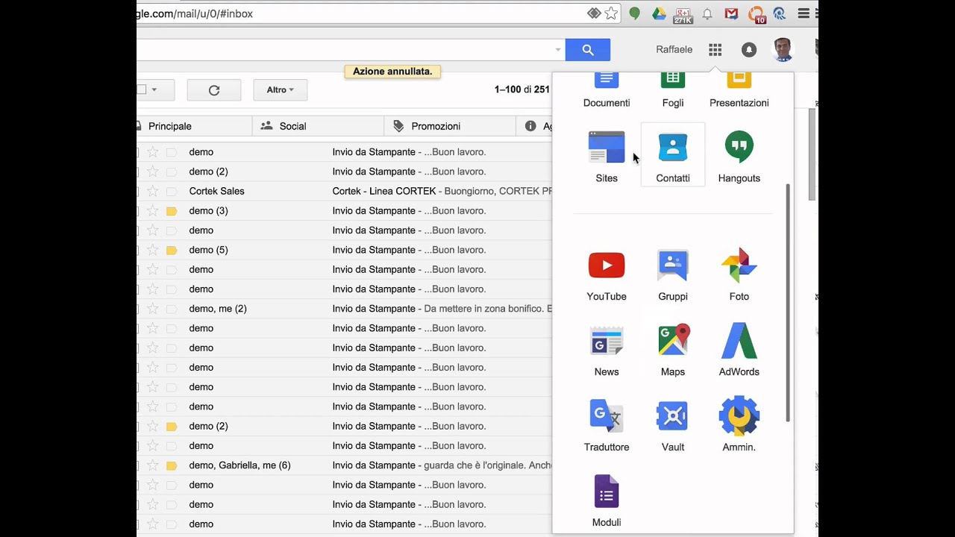Click the +1 271K extension icon
Viewport: 955px width, 537px height.
[x=683, y=13]
